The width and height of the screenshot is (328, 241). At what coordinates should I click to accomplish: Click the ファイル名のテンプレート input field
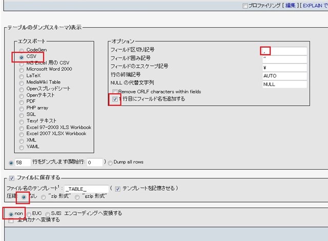click(x=87, y=189)
